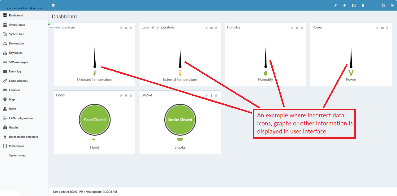The width and height of the screenshot is (397, 196).
Task: Add a new widget with plus icon
Action: click(x=345, y=5)
